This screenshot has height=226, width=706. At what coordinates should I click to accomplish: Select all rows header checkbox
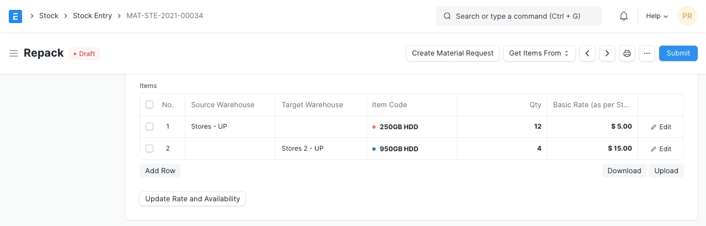pyautogui.click(x=149, y=104)
